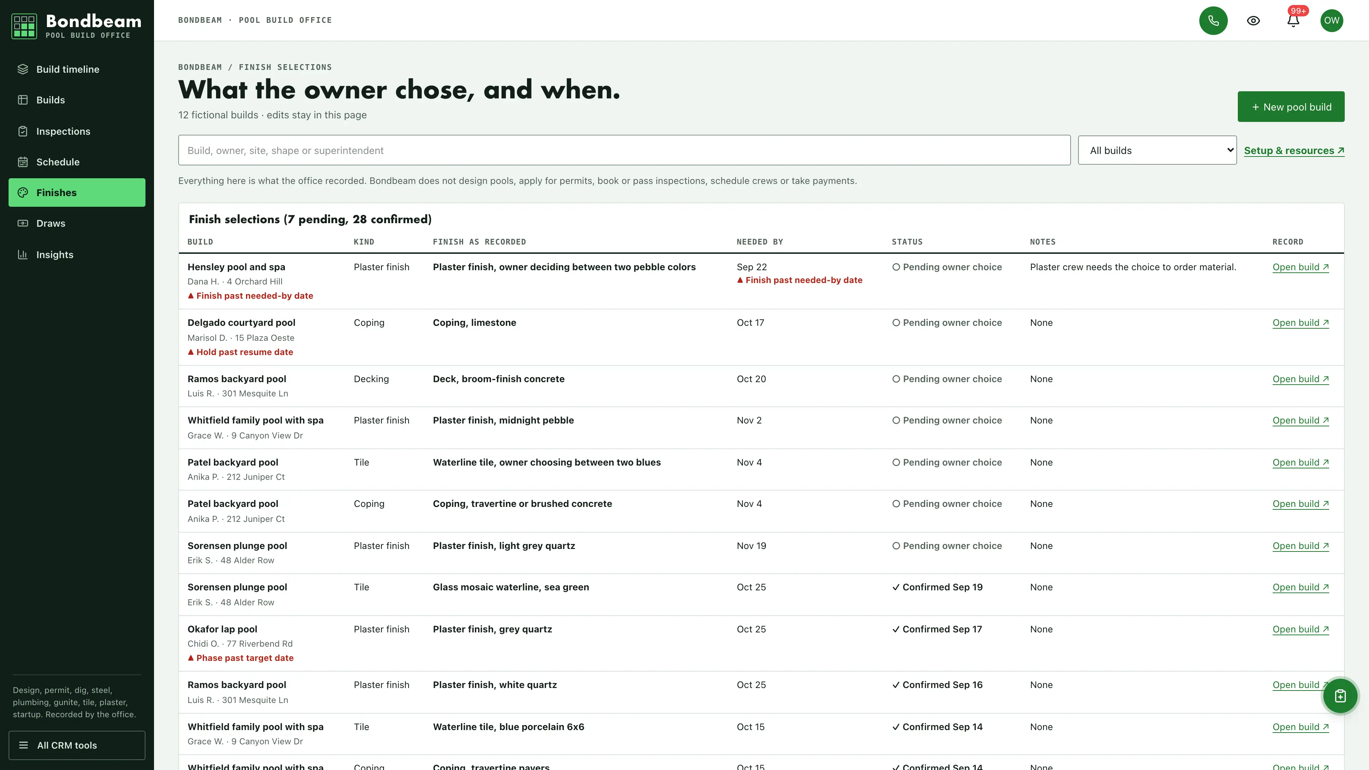Toggle the eye view icon in header
This screenshot has width=1369, height=770.
point(1253,21)
